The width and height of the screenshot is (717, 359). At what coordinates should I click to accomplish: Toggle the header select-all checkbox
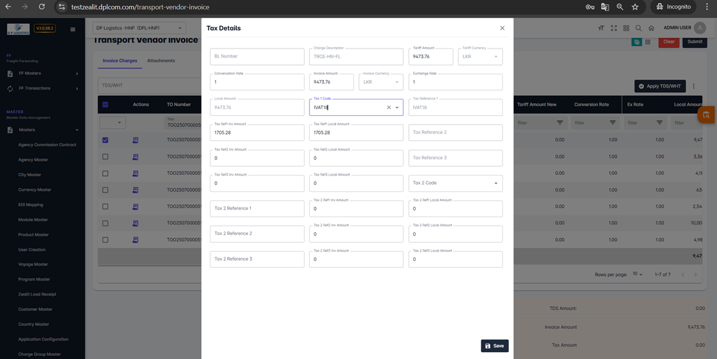pyautogui.click(x=105, y=104)
